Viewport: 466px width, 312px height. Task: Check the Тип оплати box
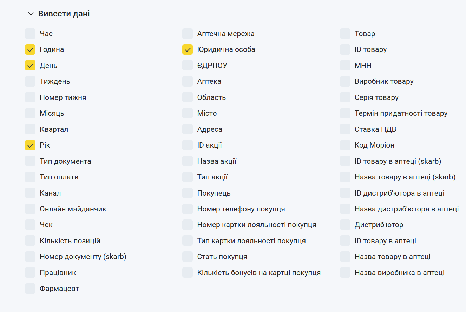[x=30, y=177]
